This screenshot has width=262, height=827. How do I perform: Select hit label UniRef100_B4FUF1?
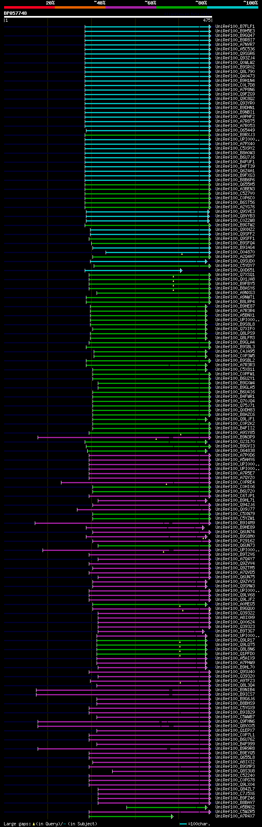pos(235,162)
